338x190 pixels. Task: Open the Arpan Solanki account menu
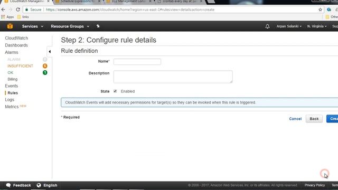point(289,26)
